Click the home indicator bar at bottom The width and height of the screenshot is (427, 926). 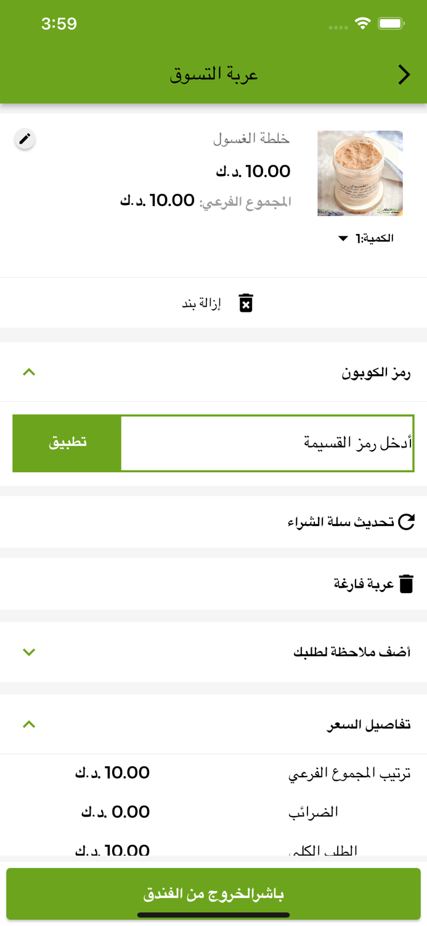point(213,916)
